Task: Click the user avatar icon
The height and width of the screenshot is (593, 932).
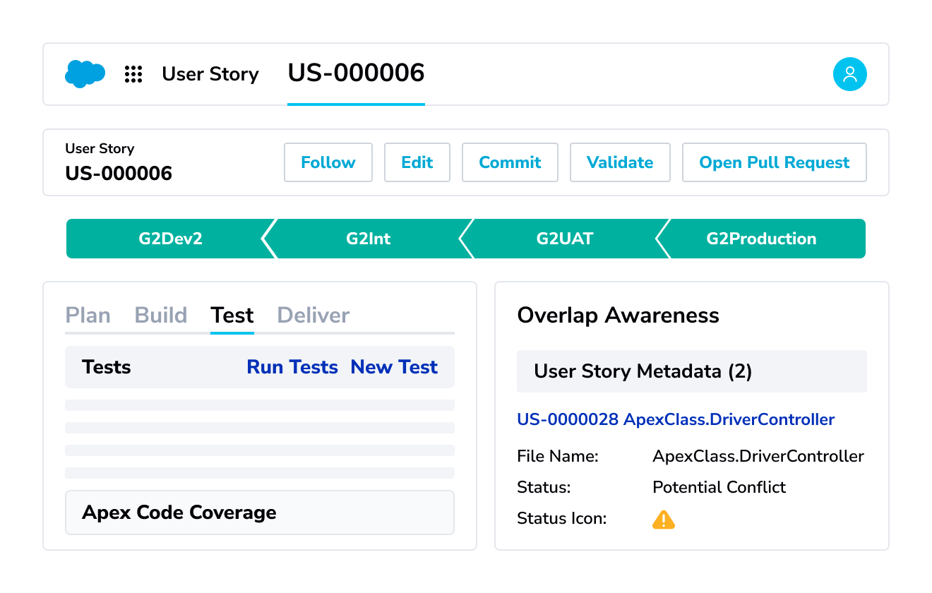Action: pyautogui.click(x=850, y=73)
